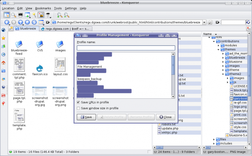The height and width of the screenshot is (156, 252).
Task: Open the Edit menu
Action: [20, 8]
